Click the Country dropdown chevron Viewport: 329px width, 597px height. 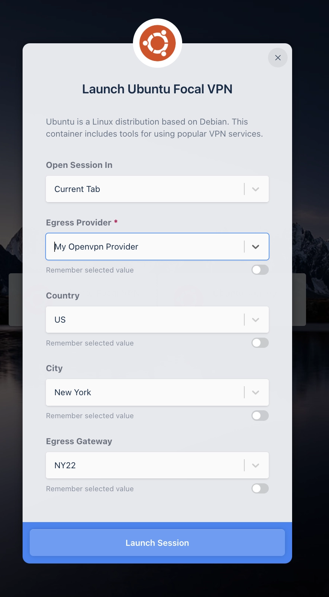(x=256, y=320)
